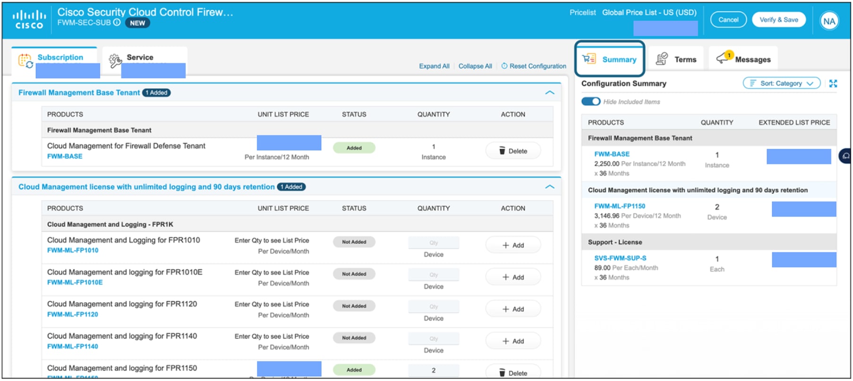The width and height of the screenshot is (853, 381).
Task: Click the Qty field for FPR1010
Action: point(434,243)
